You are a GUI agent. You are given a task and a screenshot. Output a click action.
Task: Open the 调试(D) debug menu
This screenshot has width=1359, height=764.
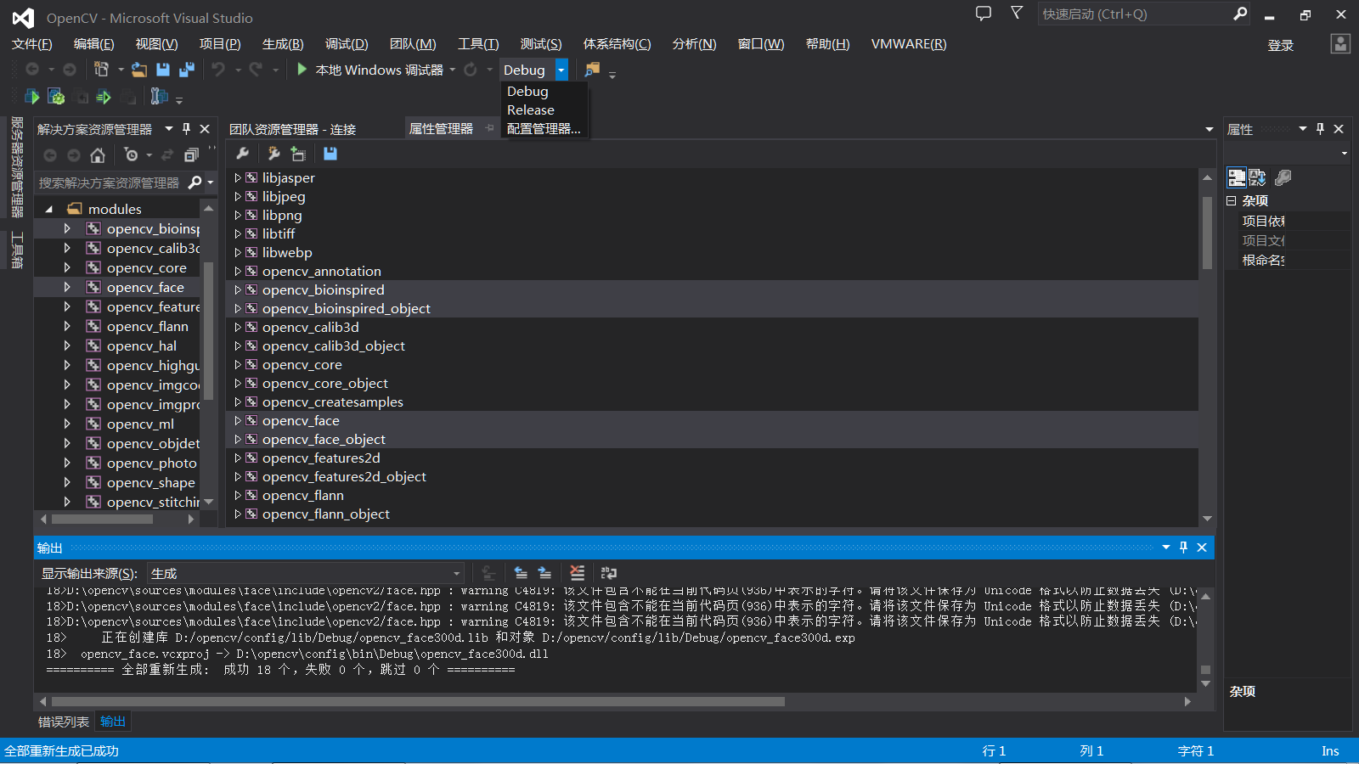347,44
